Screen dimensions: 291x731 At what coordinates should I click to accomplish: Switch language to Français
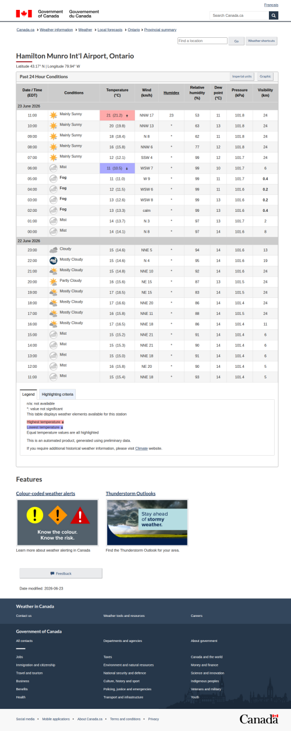point(271,5)
